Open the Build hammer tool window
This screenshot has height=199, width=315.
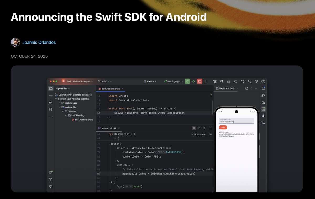click(x=51, y=180)
